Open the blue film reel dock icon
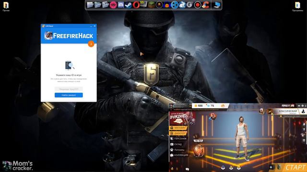 [174, 5]
